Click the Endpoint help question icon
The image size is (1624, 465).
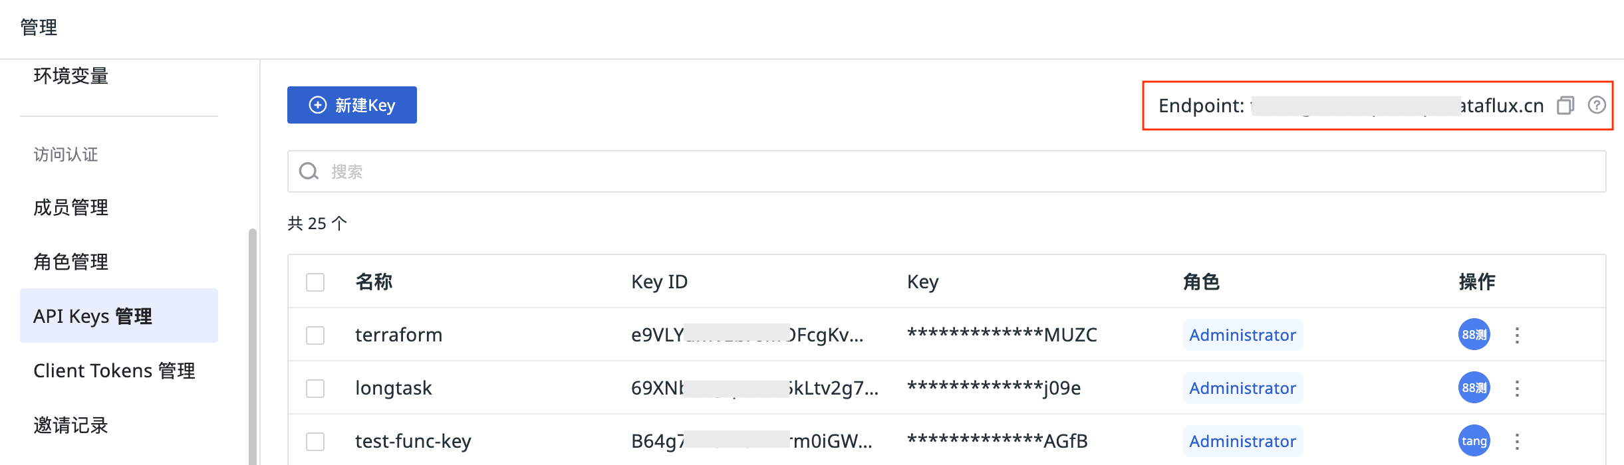click(1597, 105)
